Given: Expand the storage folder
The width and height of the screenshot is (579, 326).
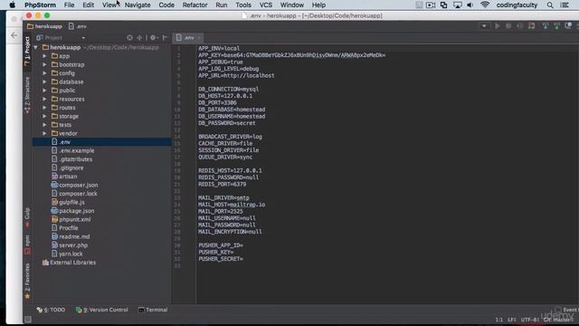Looking at the screenshot, I should point(44,116).
